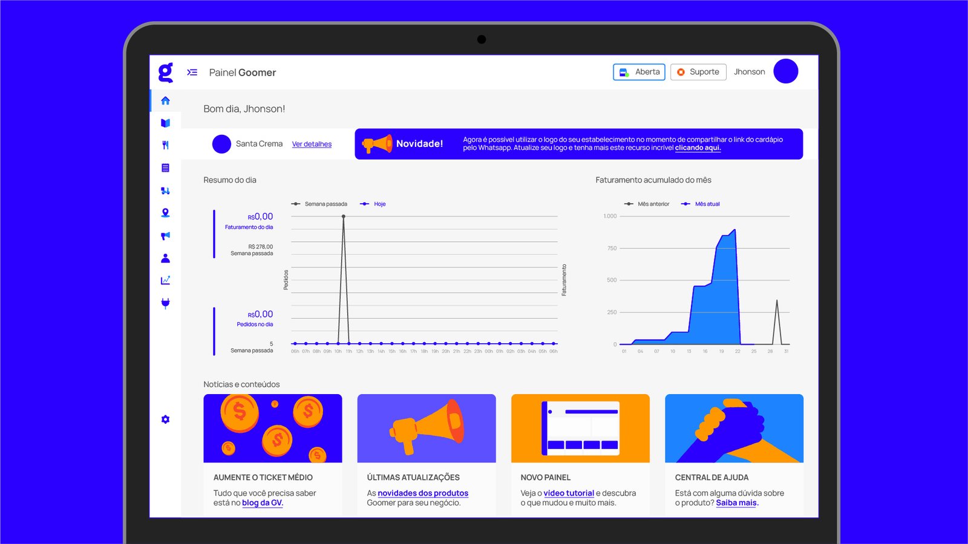
Task: Open the plug integrations icon in sidebar
Action: (x=165, y=303)
